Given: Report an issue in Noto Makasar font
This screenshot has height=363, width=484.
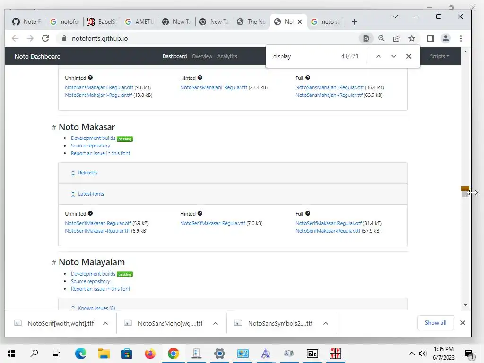Looking at the screenshot, I should pos(101,153).
